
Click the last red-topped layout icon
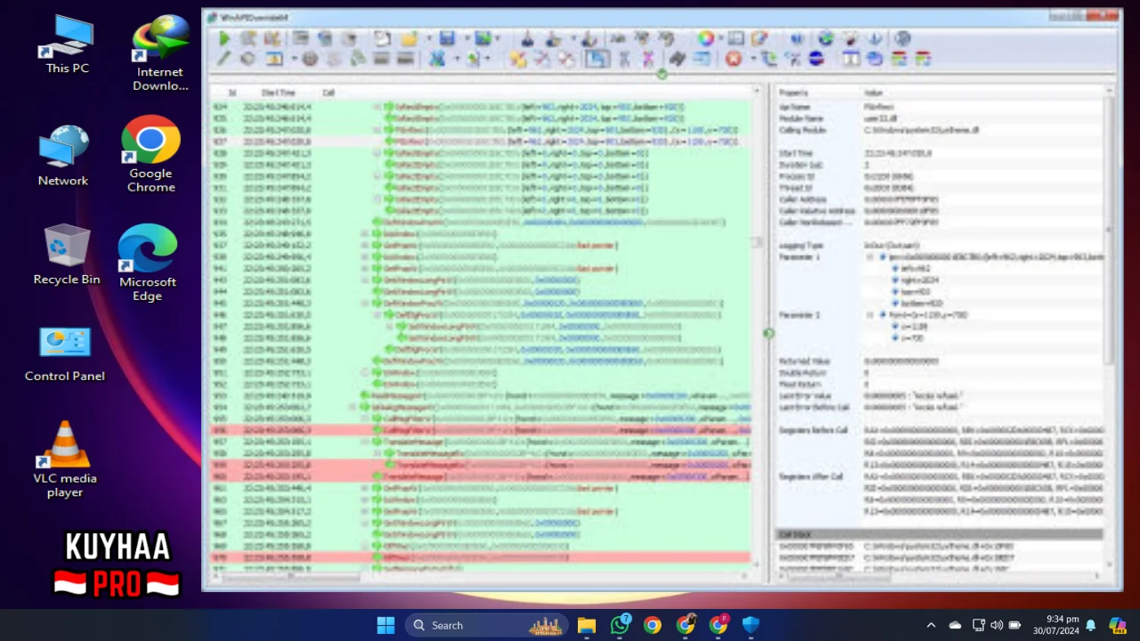923,59
